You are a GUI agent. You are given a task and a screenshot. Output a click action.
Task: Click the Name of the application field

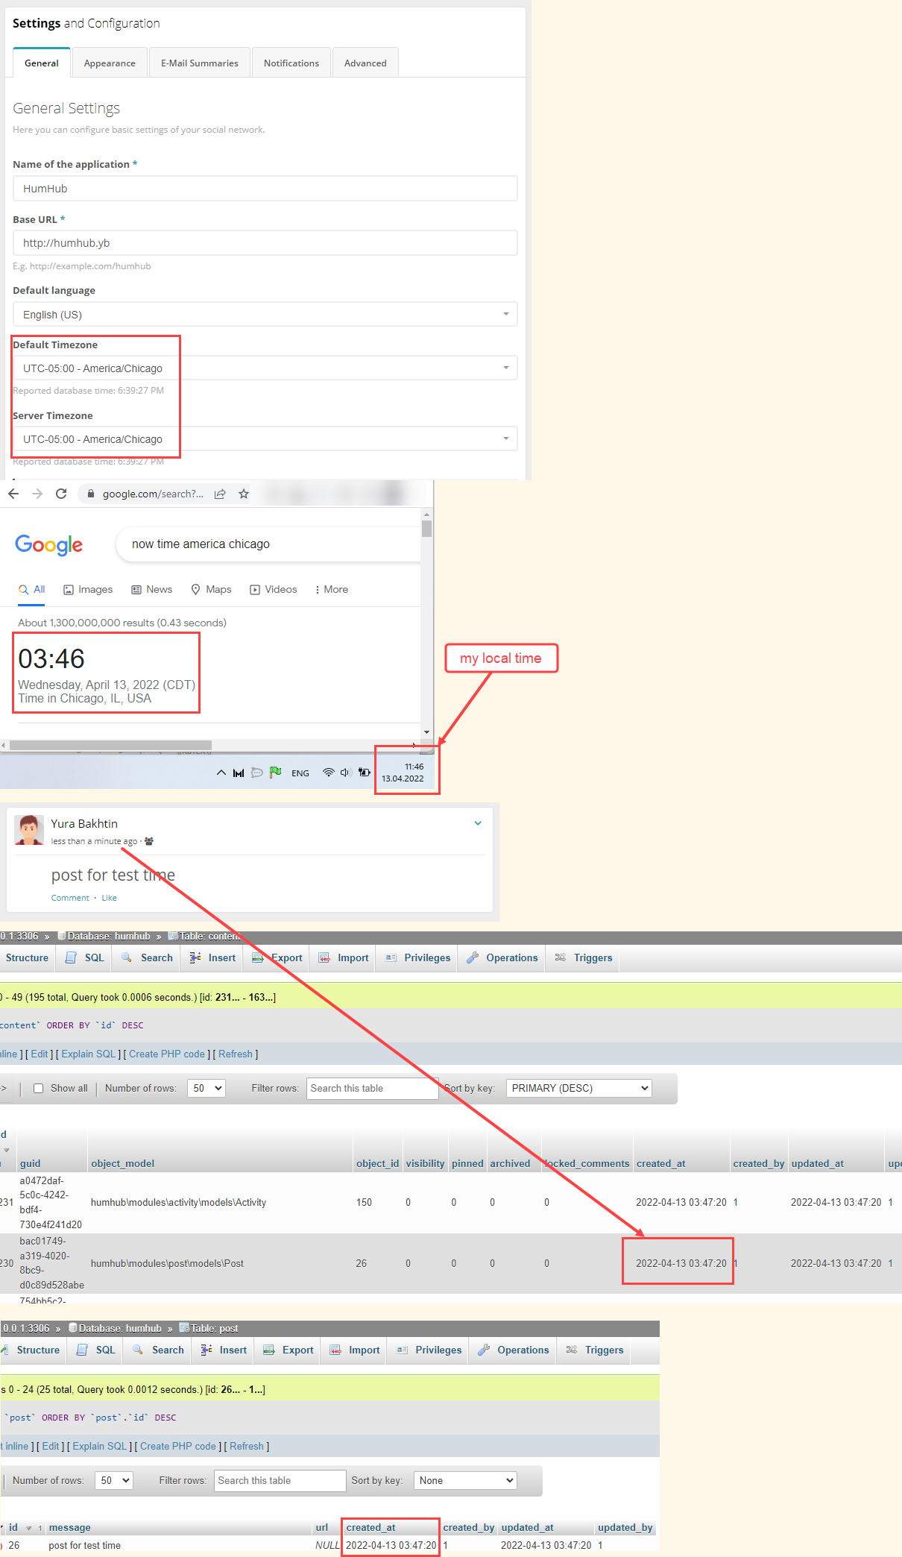pos(265,189)
